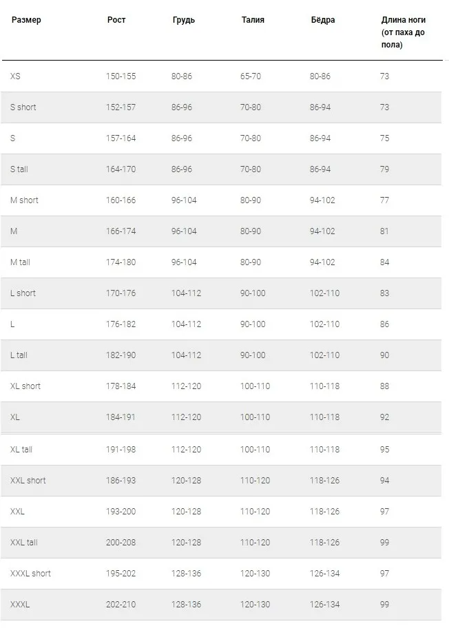Click the Длина ноги column header
The height and width of the screenshot is (637, 449).
click(403, 32)
